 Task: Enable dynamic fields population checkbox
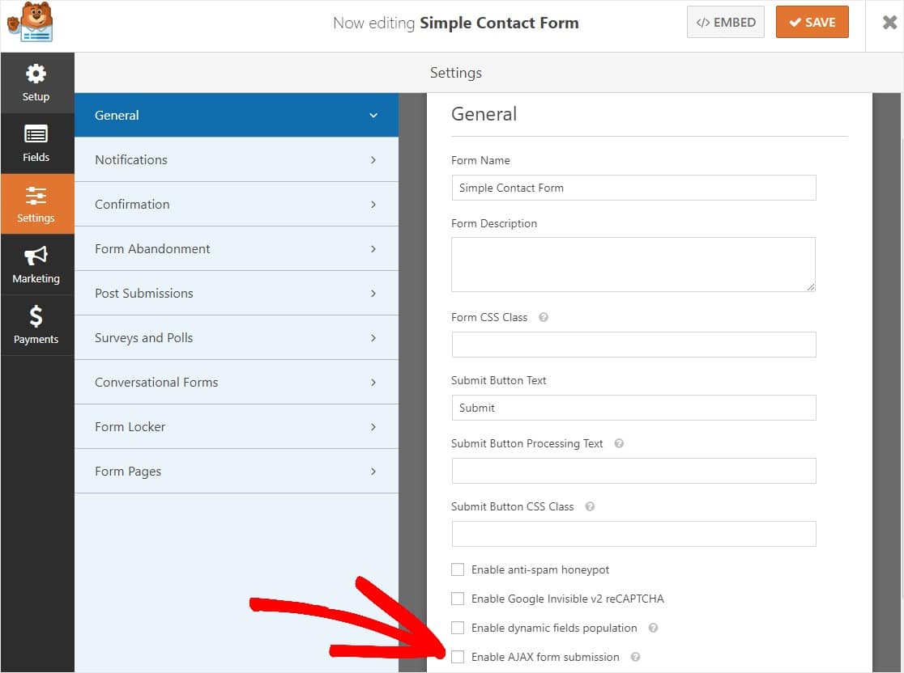[457, 628]
